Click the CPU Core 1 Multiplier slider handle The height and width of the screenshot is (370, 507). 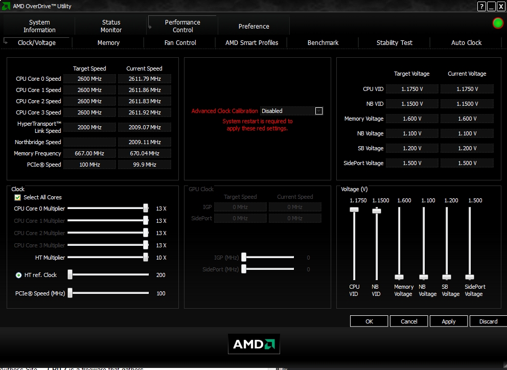pyautogui.click(x=146, y=220)
